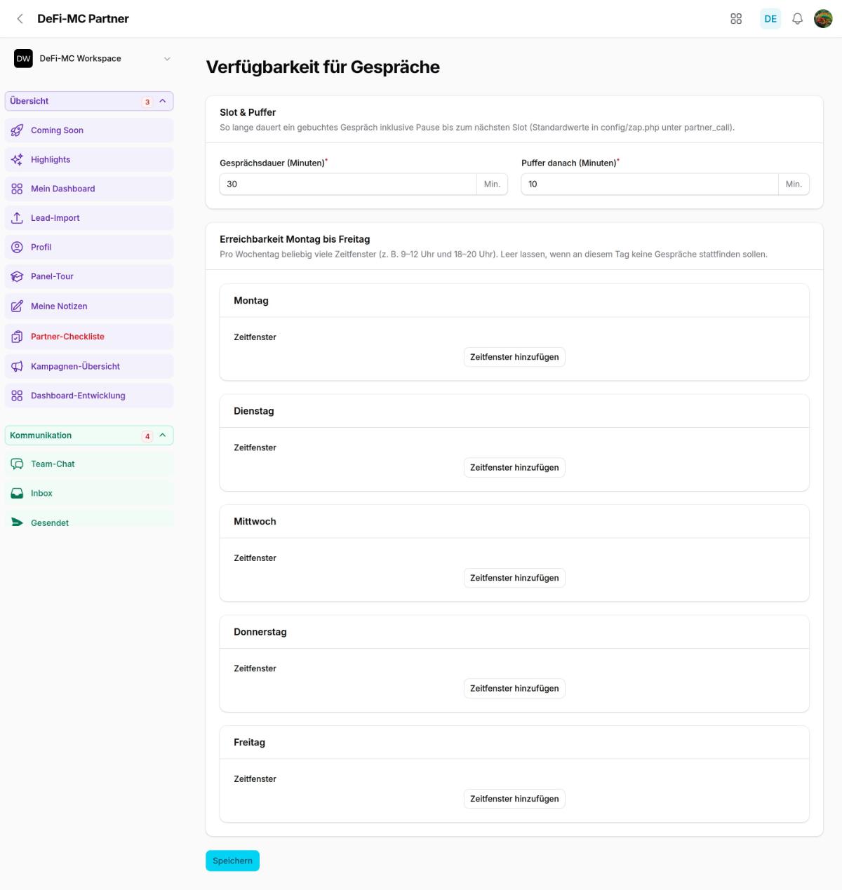Click the Übersicht badge showing 3

coord(147,102)
